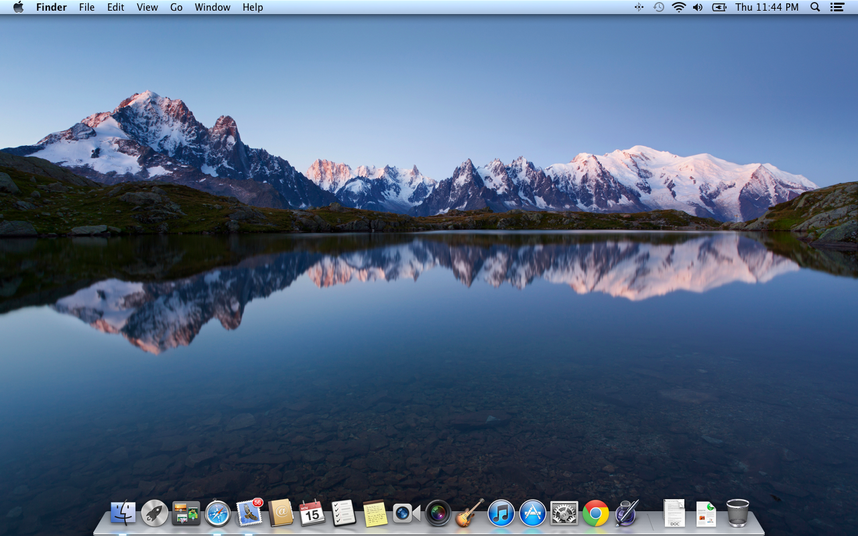Open the Wi-Fi status menu
The image size is (858, 536).
coord(679,7)
